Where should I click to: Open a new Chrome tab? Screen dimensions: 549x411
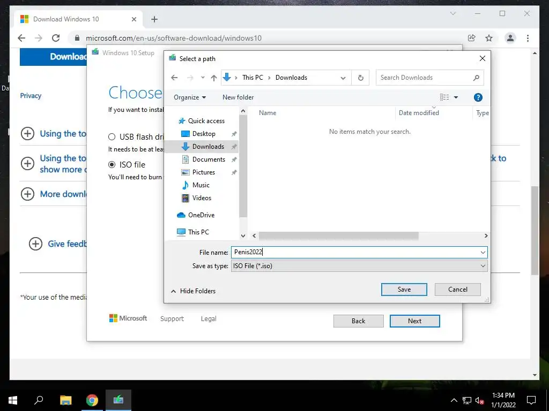154,19
